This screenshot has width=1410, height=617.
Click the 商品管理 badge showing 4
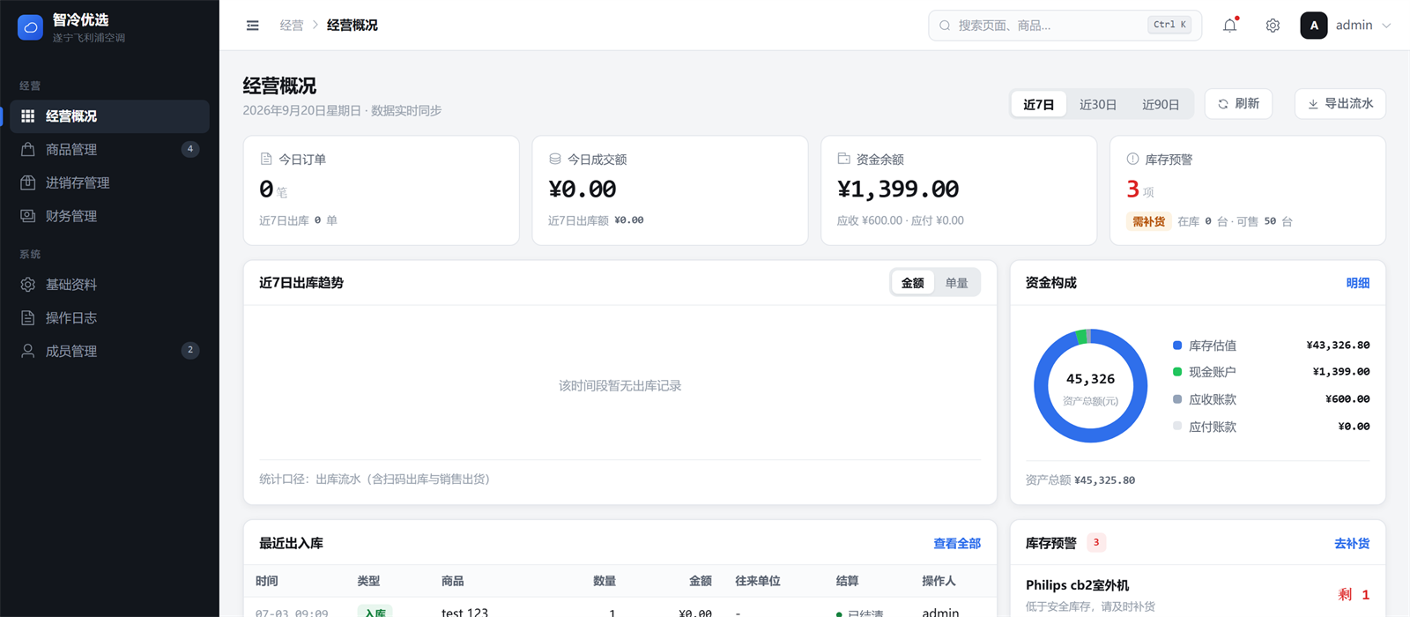[190, 149]
